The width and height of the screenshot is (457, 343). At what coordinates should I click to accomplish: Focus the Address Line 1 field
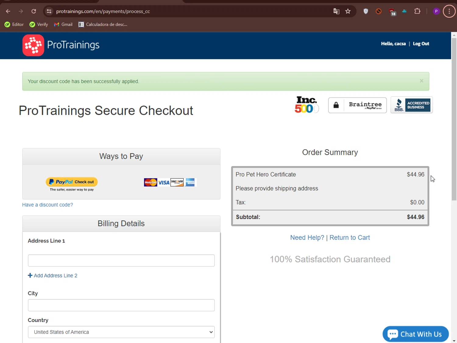click(121, 261)
